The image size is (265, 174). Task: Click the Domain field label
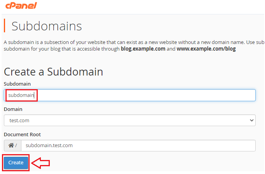[13, 109]
